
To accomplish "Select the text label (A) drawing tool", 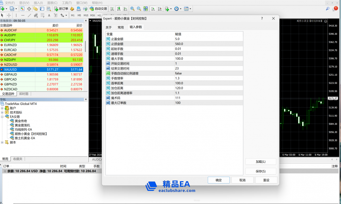I will pos(49,15).
